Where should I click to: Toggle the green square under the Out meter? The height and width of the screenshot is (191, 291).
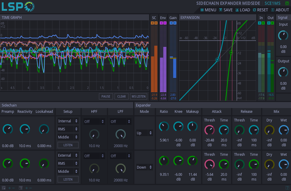[x=272, y=23]
